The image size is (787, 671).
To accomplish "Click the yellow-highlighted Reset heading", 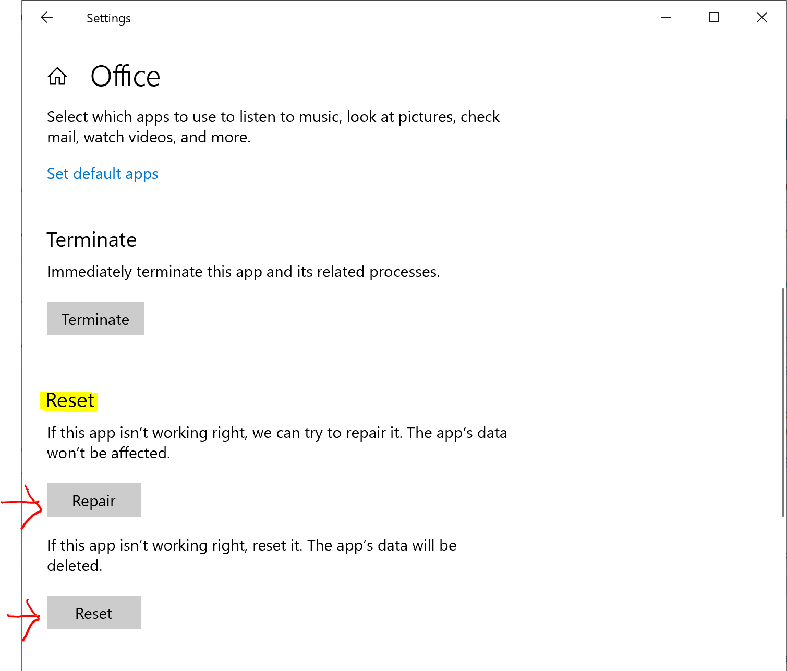I will (x=69, y=401).
